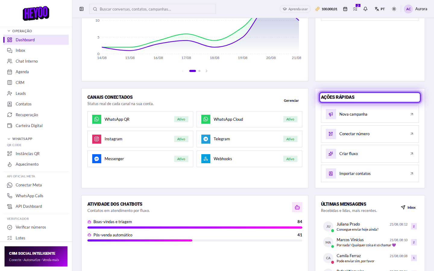Image resolution: width=434 pixels, height=271 pixels.
Task: Open Aquecimento in sidebar
Action: tap(36, 164)
